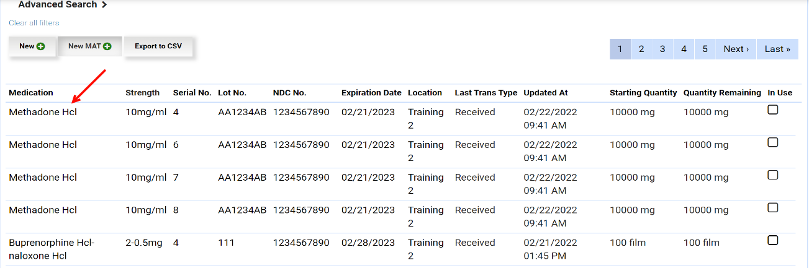
Task: Go to page 2 of results
Action: [641, 49]
